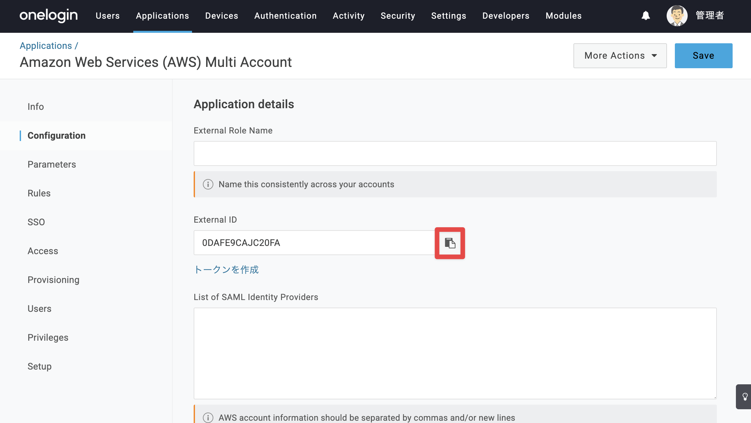Viewport: 751px width, 423px height.
Task: Click the トークンを作成 link
Action: (x=226, y=270)
